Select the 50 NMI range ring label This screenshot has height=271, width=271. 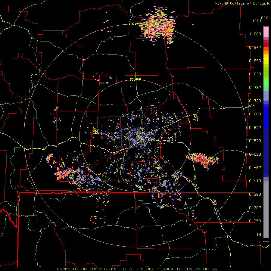(x=135, y=79)
